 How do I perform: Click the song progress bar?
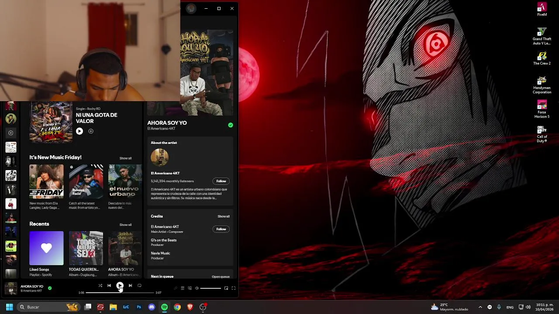pyautogui.click(x=120, y=293)
